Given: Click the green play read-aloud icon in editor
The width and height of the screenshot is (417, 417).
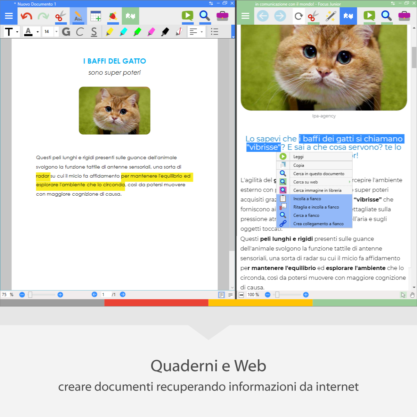Looking at the screenshot, I should [x=187, y=16].
